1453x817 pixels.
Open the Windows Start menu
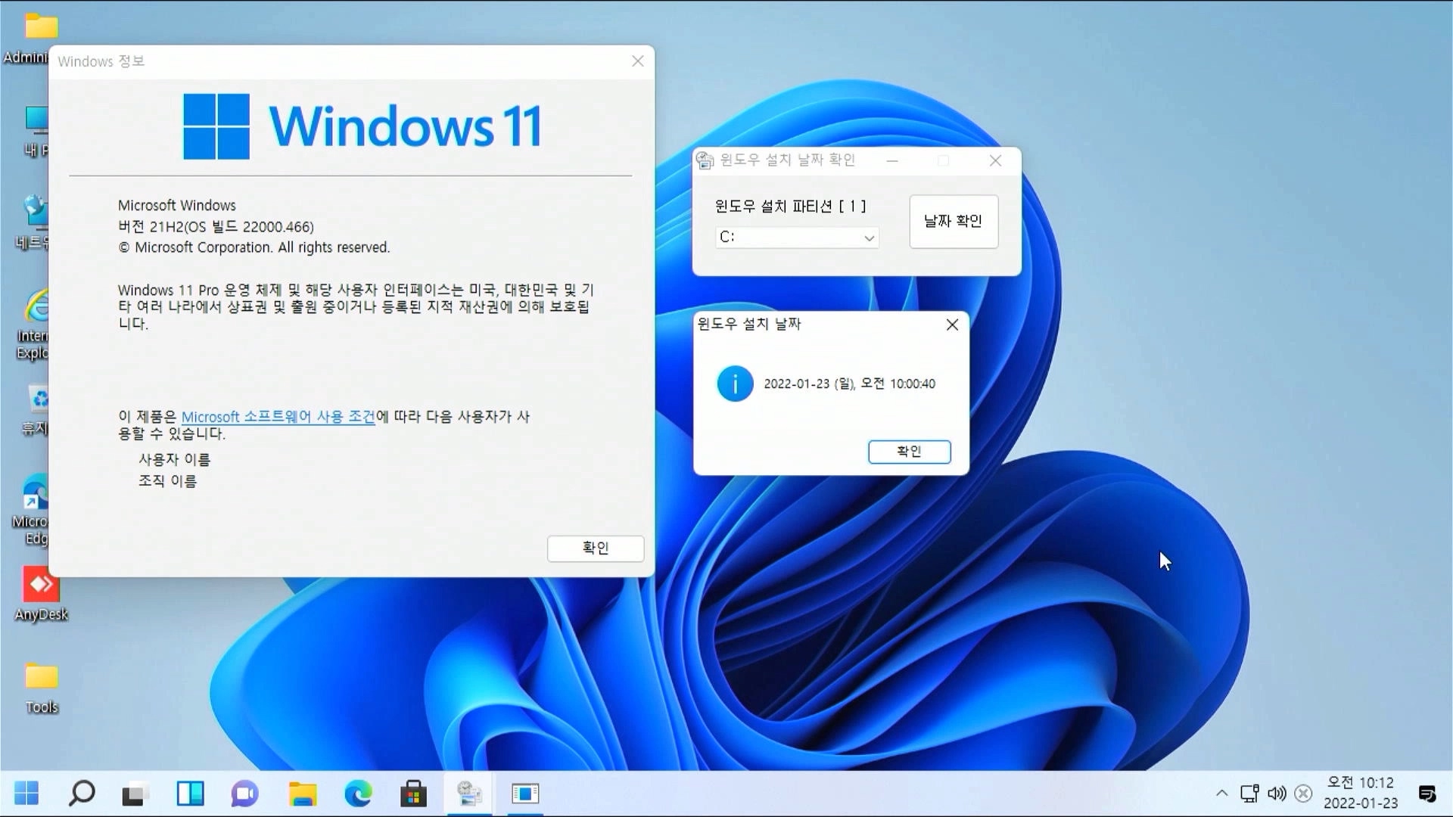26,794
